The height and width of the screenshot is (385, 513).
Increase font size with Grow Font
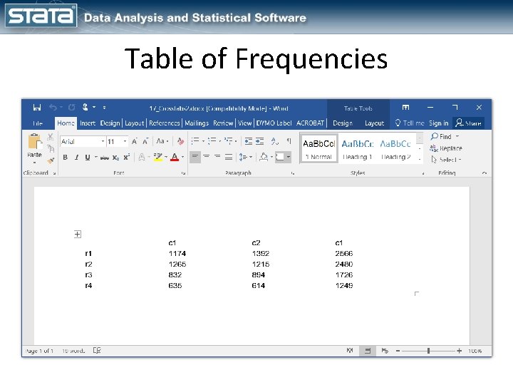[x=135, y=141]
